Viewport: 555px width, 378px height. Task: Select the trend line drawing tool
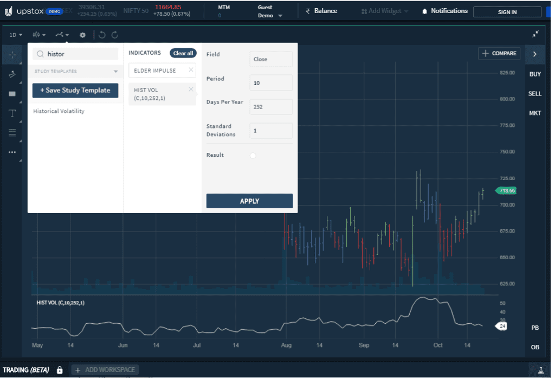(11, 74)
